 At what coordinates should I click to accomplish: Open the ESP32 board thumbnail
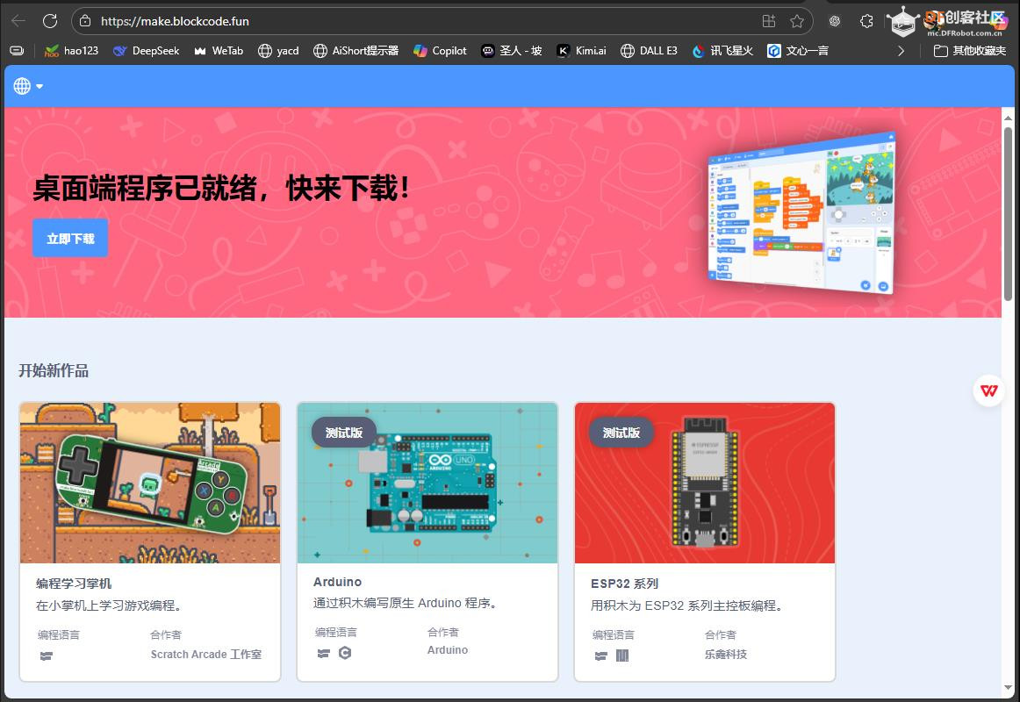(x=705, y=483)
